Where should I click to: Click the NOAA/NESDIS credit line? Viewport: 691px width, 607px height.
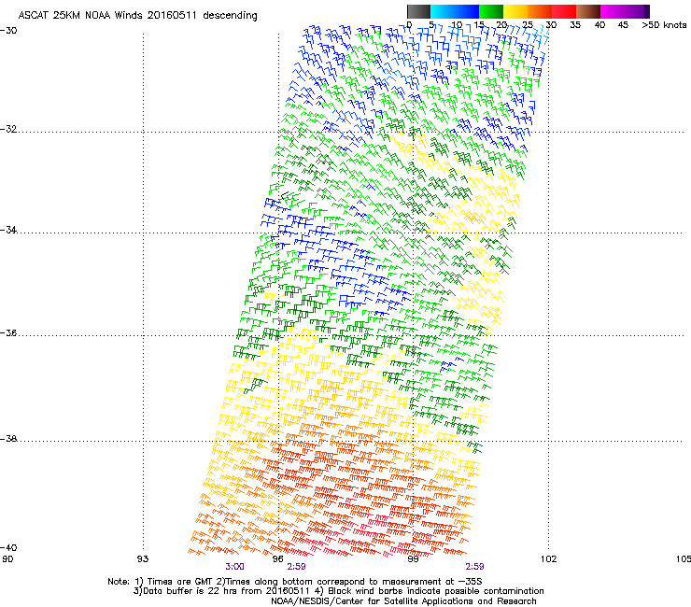[403, 601]
